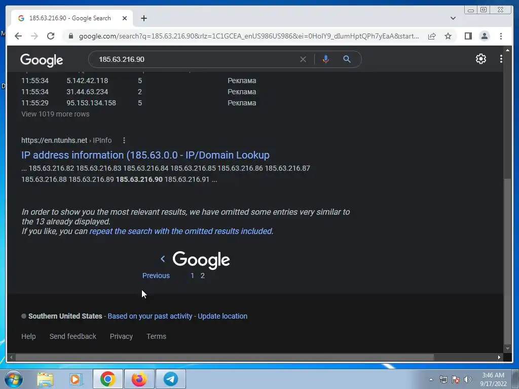Open the Google apps dots menu
Viewport: 519px width, 389px height.
coord(501,59)
